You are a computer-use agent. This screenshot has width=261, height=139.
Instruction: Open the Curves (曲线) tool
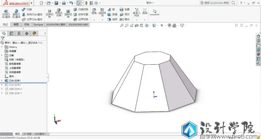[145, 11]
